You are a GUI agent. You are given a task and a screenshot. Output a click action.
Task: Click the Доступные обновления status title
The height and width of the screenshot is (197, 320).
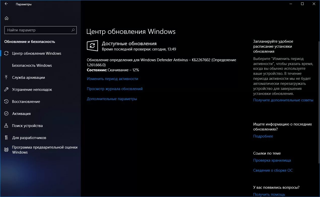click(129, 43)
